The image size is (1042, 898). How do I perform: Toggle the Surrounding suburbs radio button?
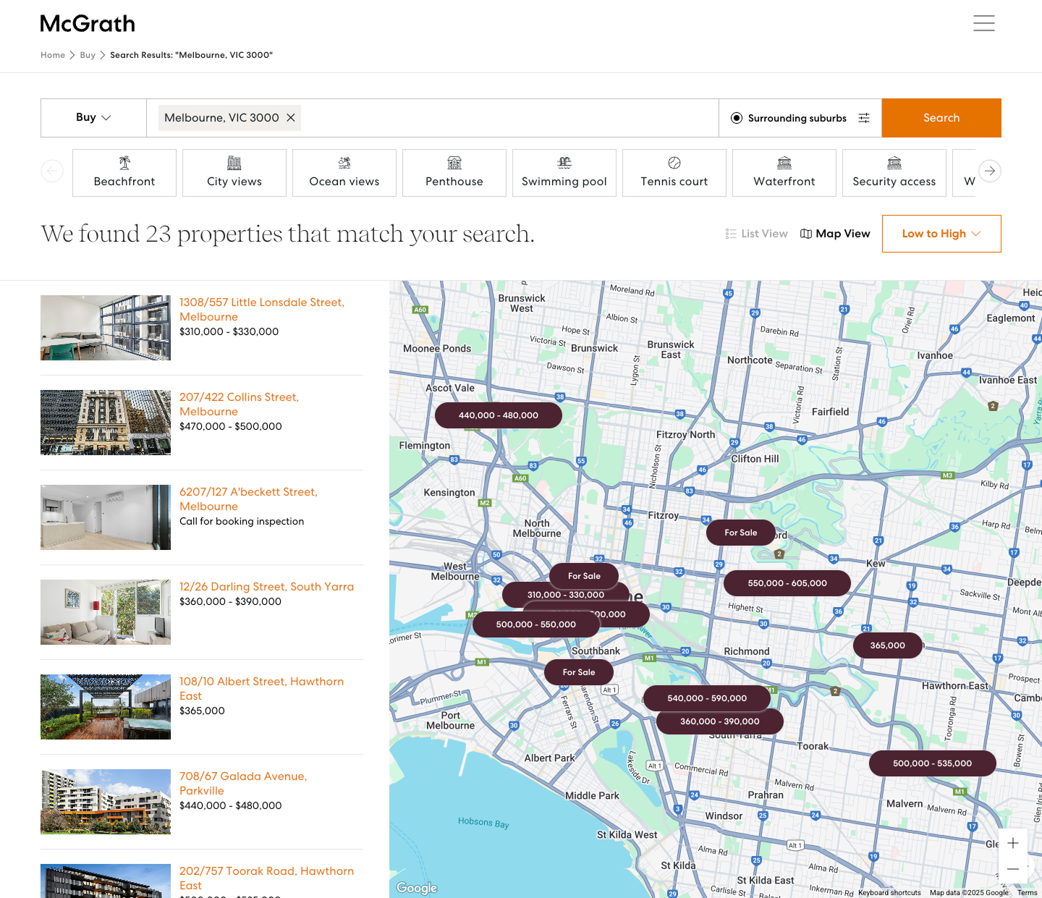point(737,118)
